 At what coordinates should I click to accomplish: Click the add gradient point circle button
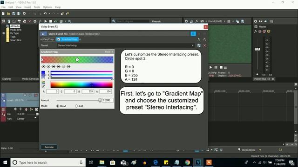coord(43,66)
